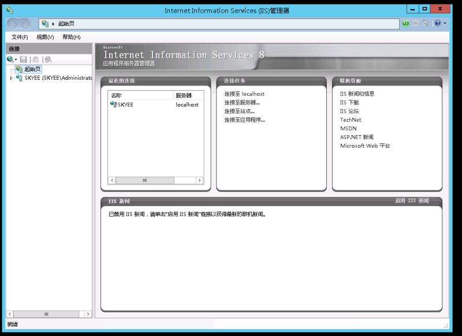This screenshot has width=462, height=336.
Task: Click the back navigation arrow button
Action: [12, 24]
